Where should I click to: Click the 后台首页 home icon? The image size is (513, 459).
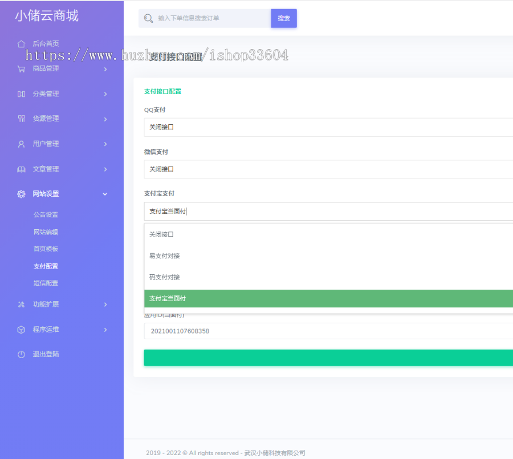pyautogui.click(x=21, y=43)
